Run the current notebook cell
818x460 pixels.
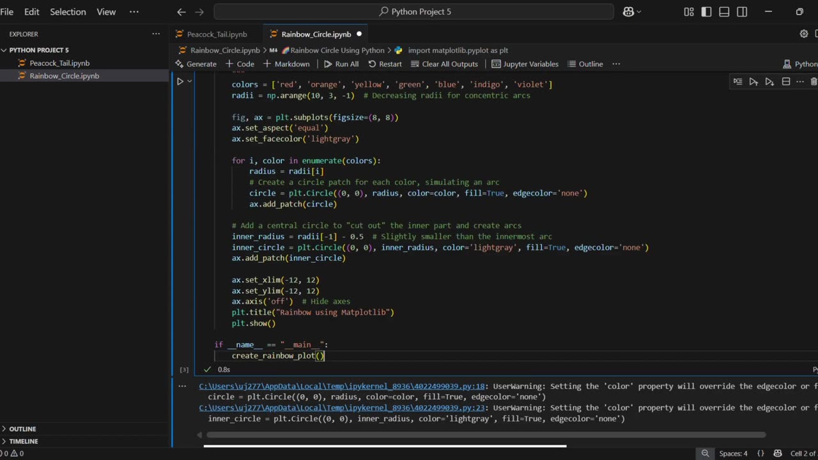(180, 81)
